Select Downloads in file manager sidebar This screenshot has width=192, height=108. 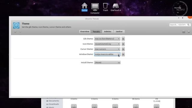52,104
